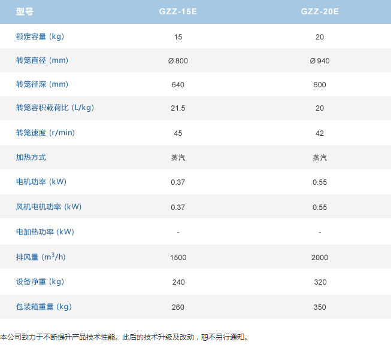Click the packing weight value 350
The width and height of the screenshot is (391, 345).
coord(320,307)
